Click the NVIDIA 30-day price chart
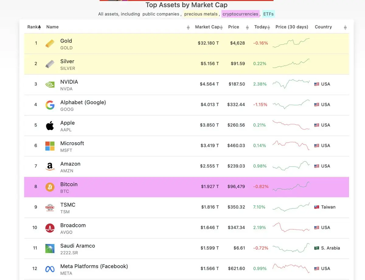The width and height of the screenshot is (365, 280). [x=291, y=84]
